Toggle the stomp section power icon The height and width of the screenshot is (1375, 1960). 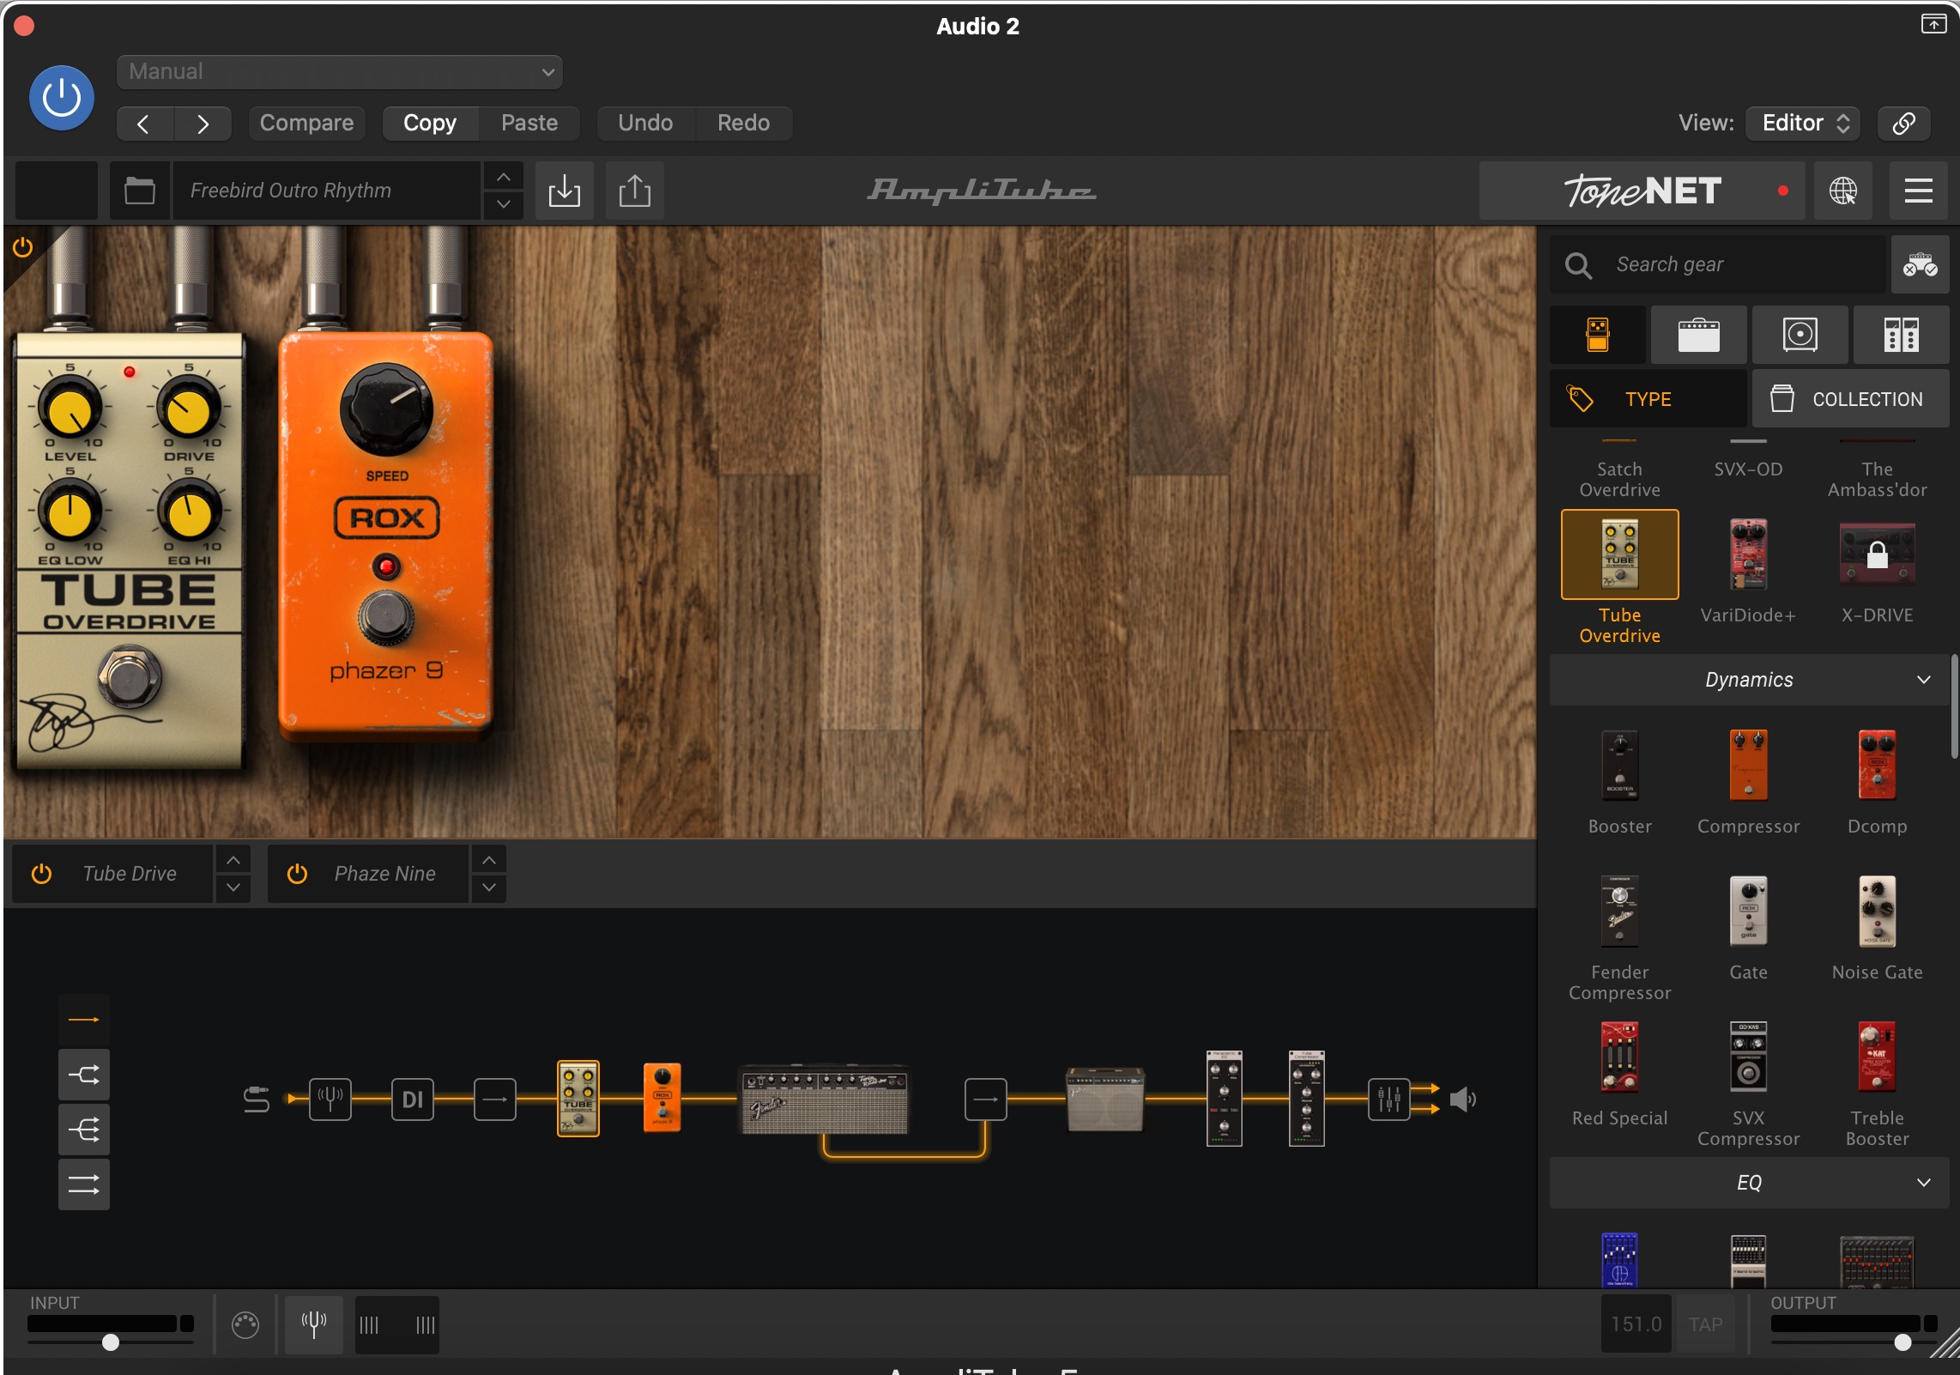coord(23,248)
